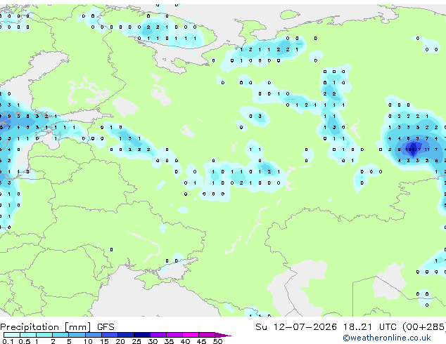Click the '40' legend label

(185, 341)
